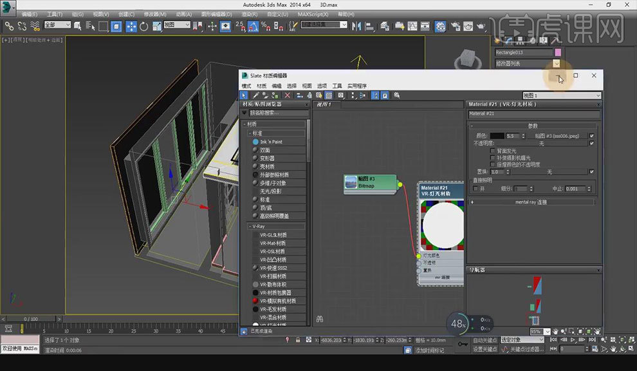The height and width of the screenshot is (371, 637).
Task: Collapse the V-Ray materials group
Action: [250, 226]
